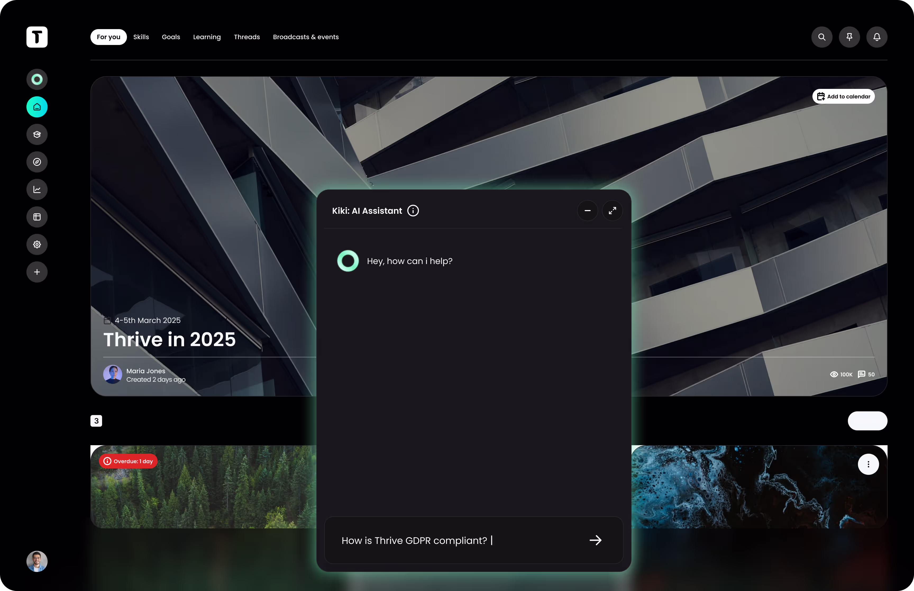Open the table layout icon in sidebar
This screenshot has height=591, width=914.
point(37,217)
